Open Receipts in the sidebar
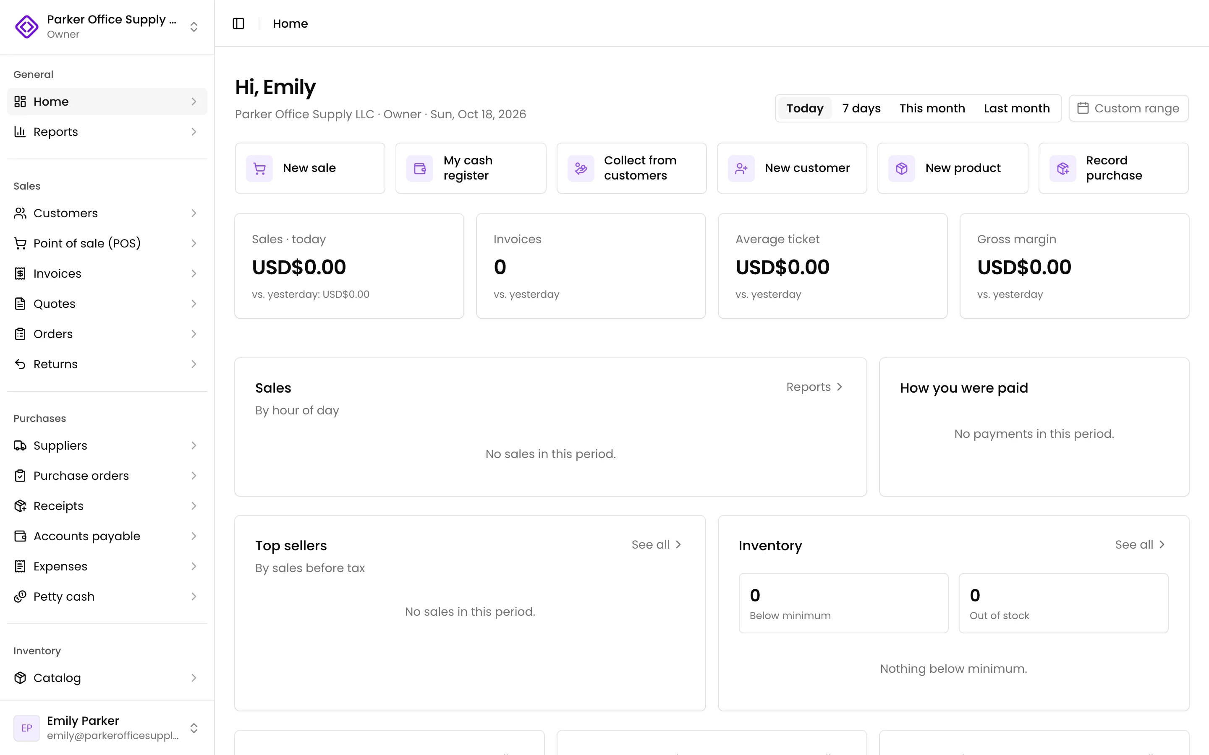Viewport: 1209px width, 755px height. click(x=107, y=506)
